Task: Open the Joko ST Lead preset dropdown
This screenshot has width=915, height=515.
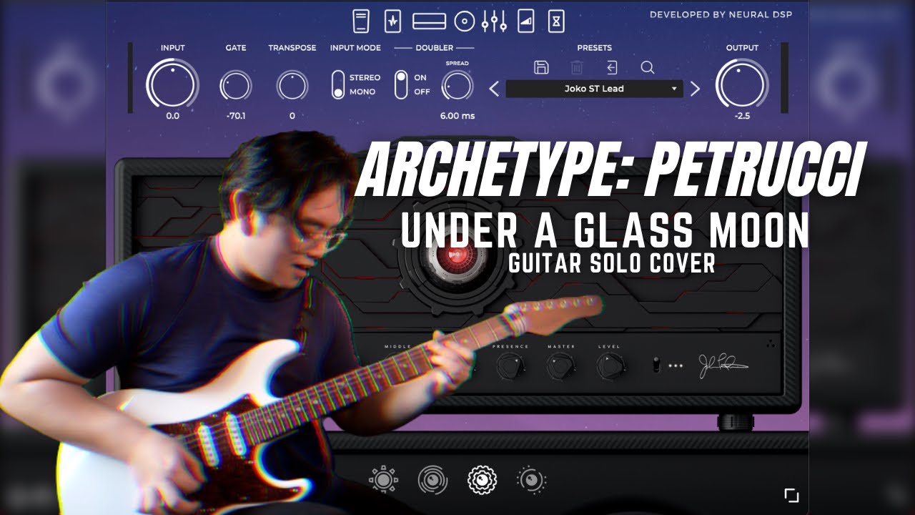Action: coord(594,89)
